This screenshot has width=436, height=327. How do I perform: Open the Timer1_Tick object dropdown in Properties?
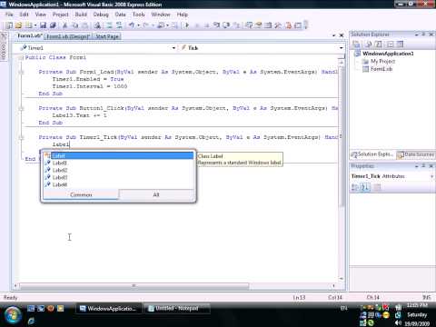click(431, 176)
